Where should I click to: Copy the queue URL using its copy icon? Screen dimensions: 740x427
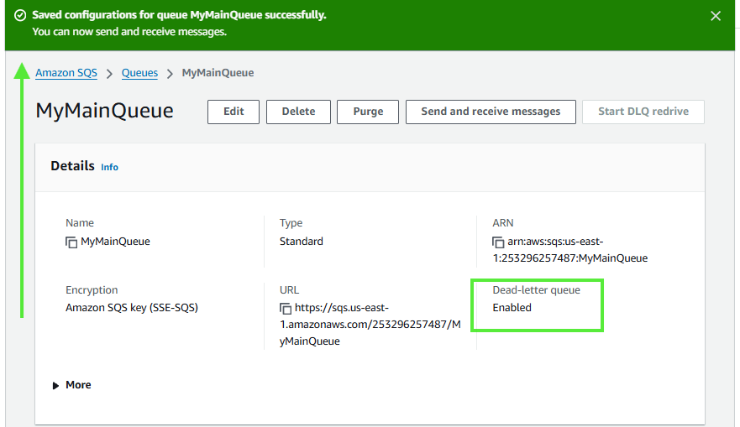tap(285, 309)
